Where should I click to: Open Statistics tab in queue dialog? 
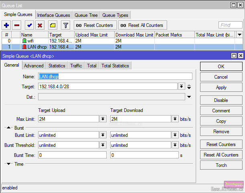point(57,66)
